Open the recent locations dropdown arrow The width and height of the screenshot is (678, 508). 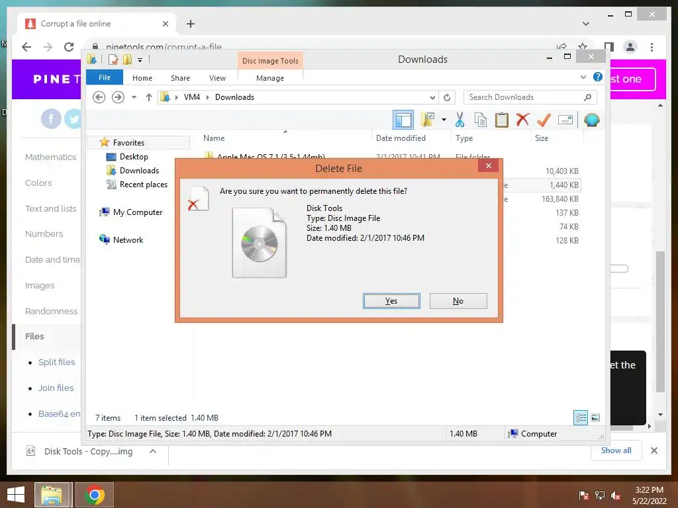(134, 97)
